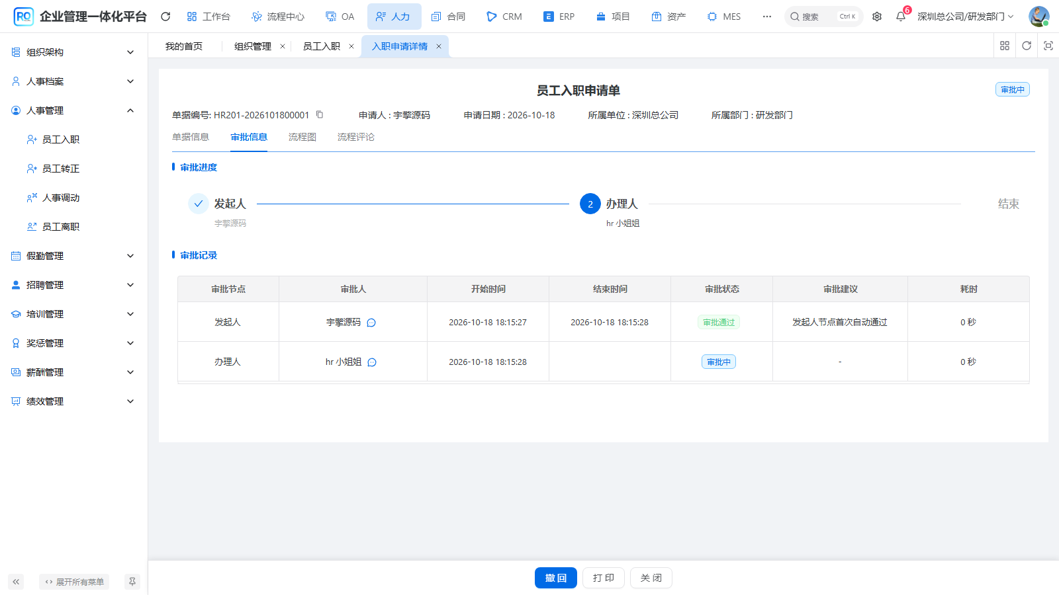The height and width of the screenshot is (595, 1059).
Task: Select 员工转正 in sidebar
Action: click(x=73, y=169)
